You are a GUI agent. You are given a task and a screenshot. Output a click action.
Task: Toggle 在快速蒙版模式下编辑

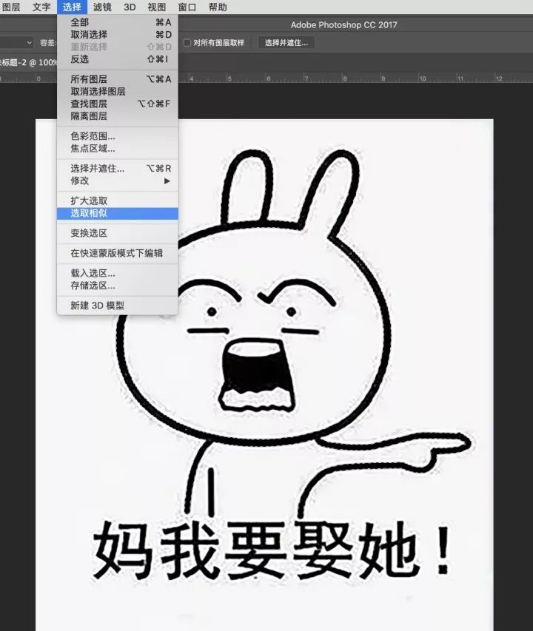pos(117,253)
